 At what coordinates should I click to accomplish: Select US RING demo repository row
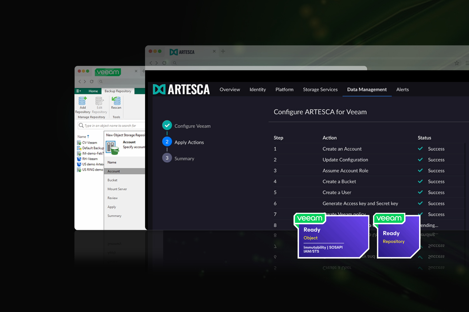click(90, 170)
